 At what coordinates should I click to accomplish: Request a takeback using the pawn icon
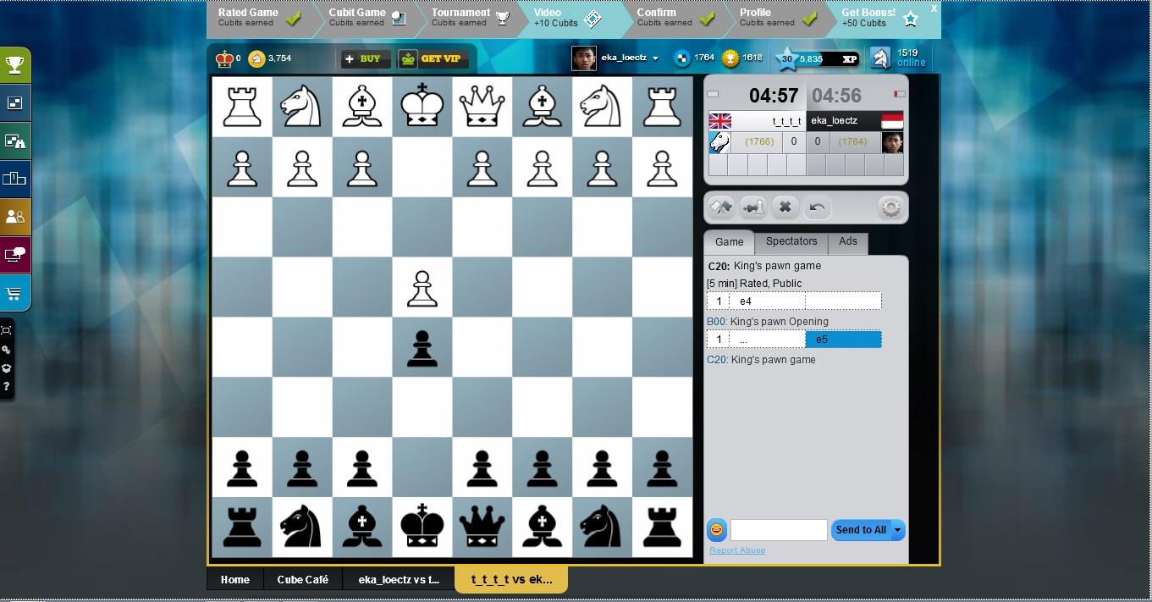752,206
